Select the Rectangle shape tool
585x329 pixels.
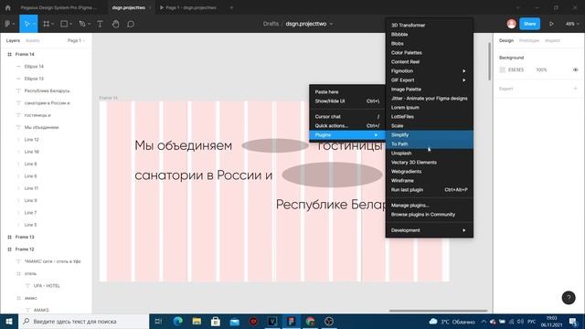coord(64,24)
